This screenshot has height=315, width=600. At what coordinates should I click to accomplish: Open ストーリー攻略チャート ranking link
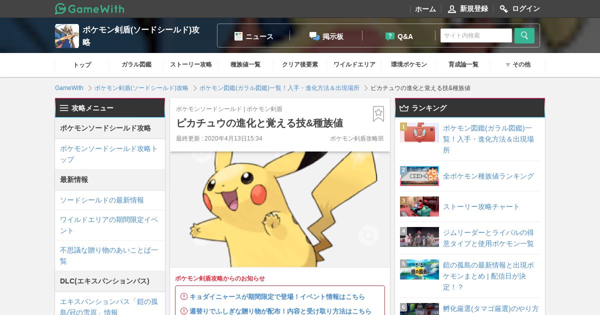[481, 206]
